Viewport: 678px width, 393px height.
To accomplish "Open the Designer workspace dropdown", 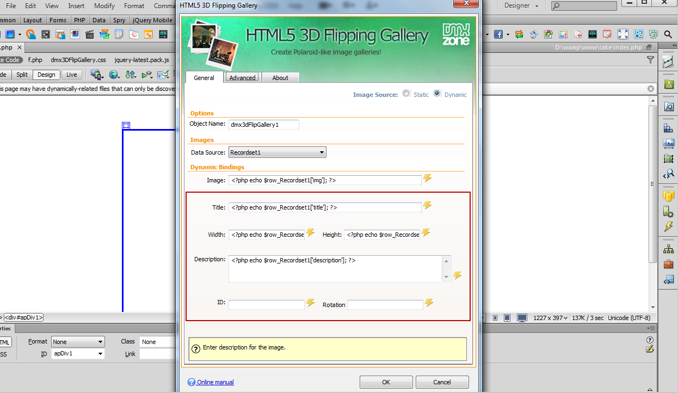I will click(x=521, y=5).
